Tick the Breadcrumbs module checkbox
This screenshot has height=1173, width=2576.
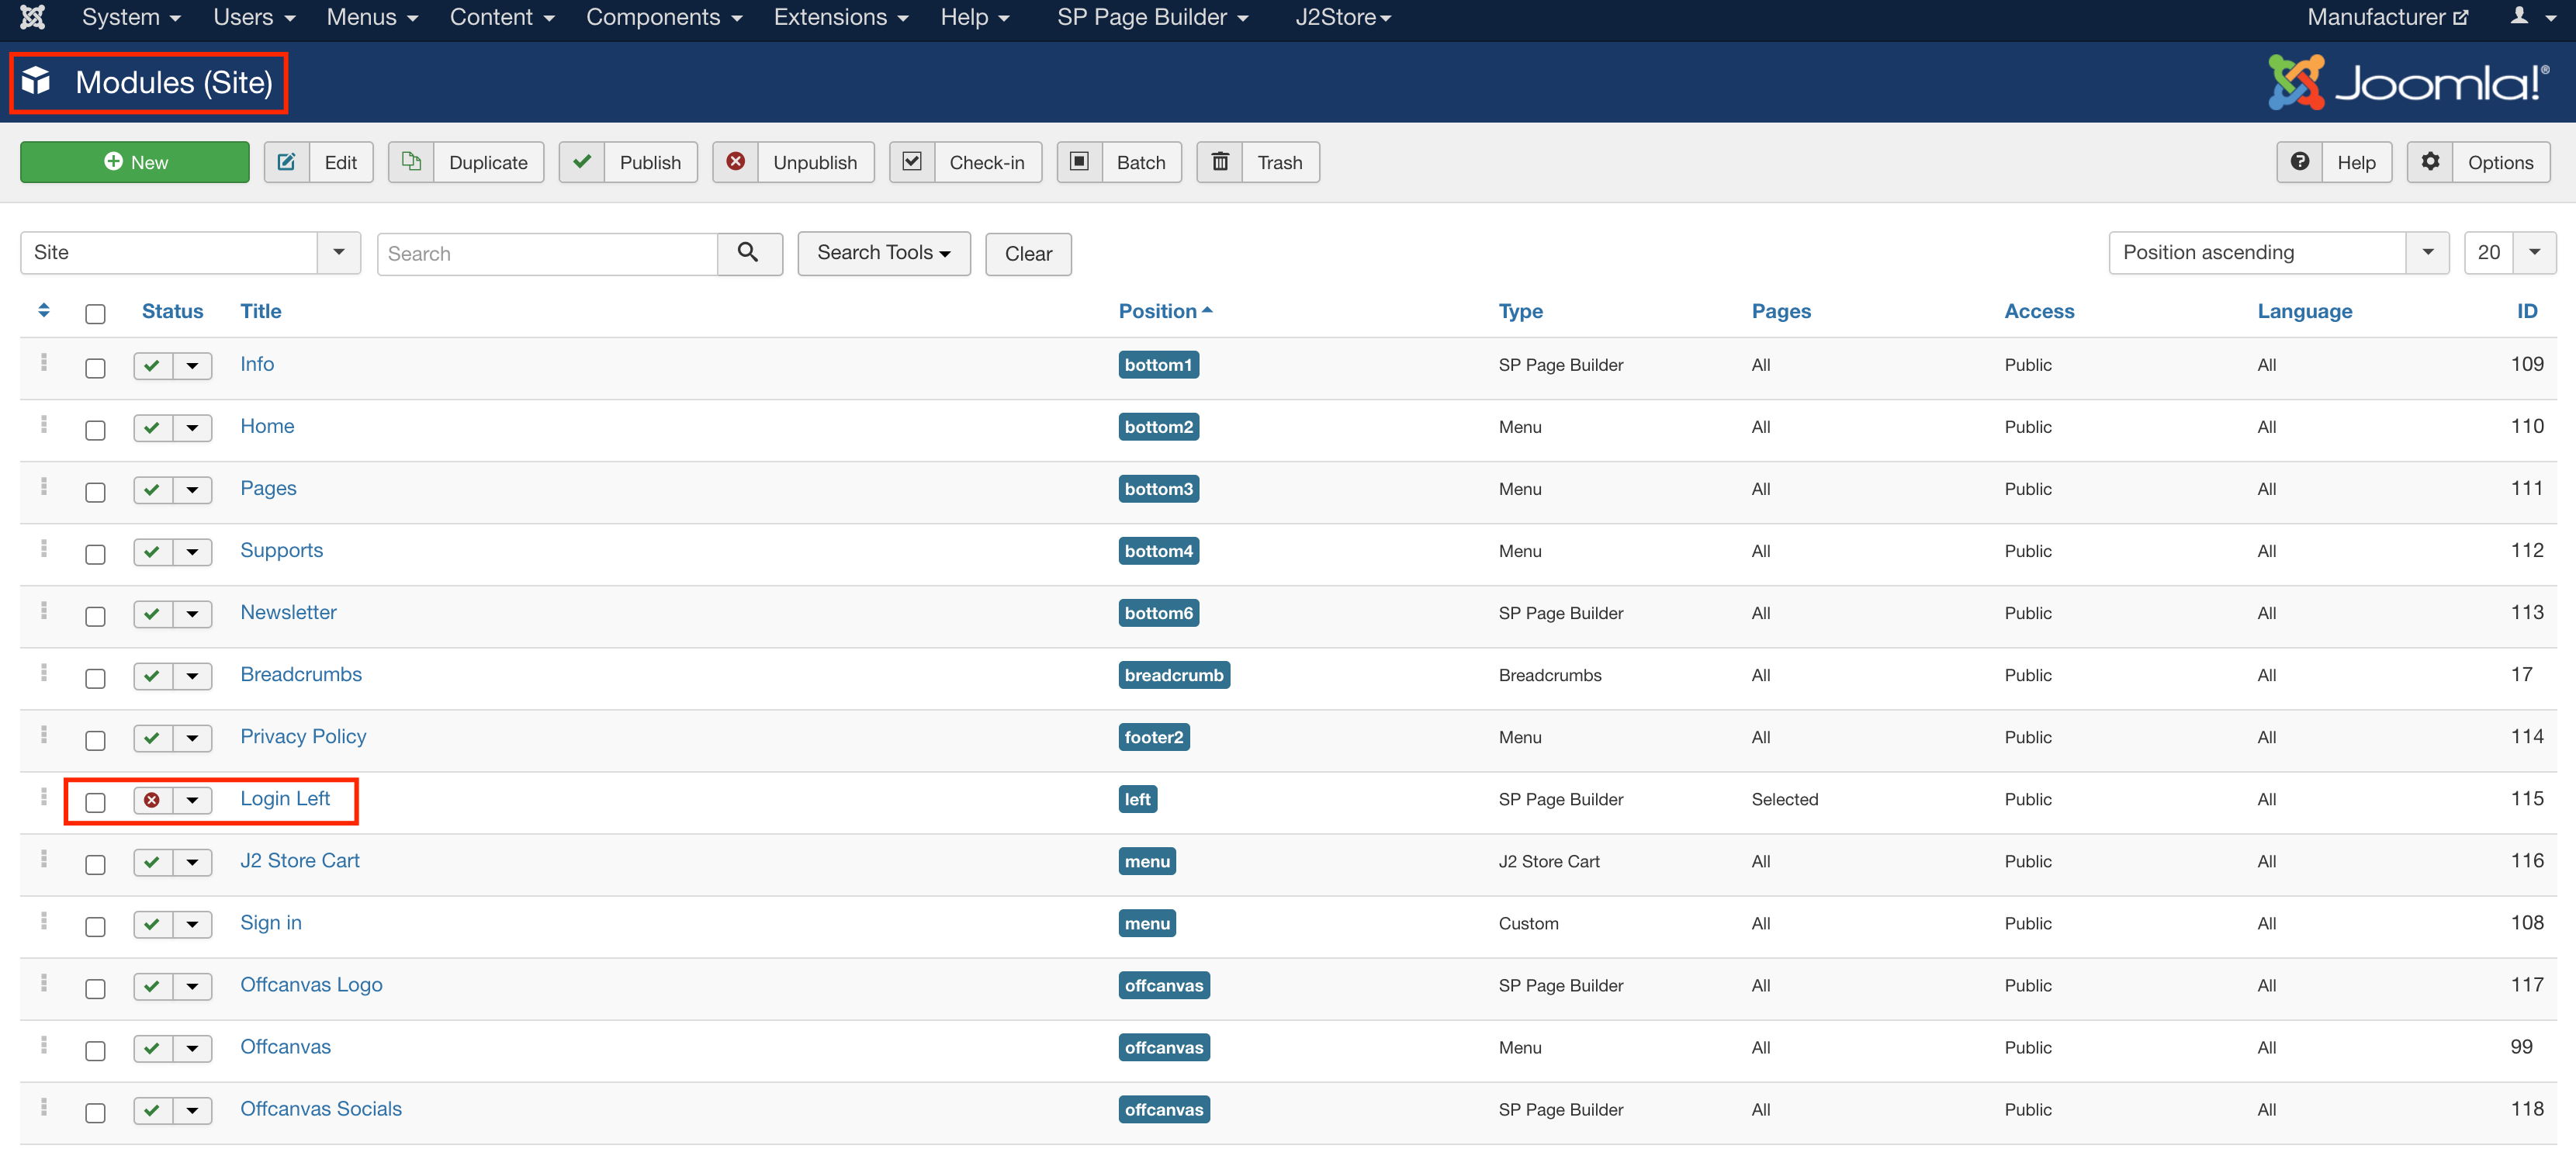tap(95, 678)
